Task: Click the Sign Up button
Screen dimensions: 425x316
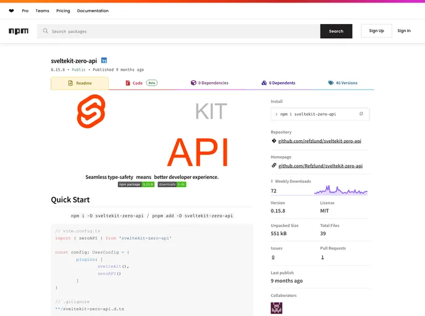Action: [x=376, y=31]
